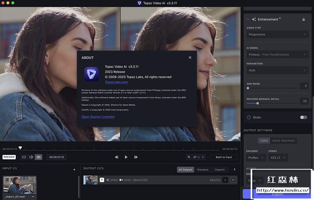Select the Image Sequence tab
Image resolution: width=314 pixels, height=200 pixels.
pos(283,141)
